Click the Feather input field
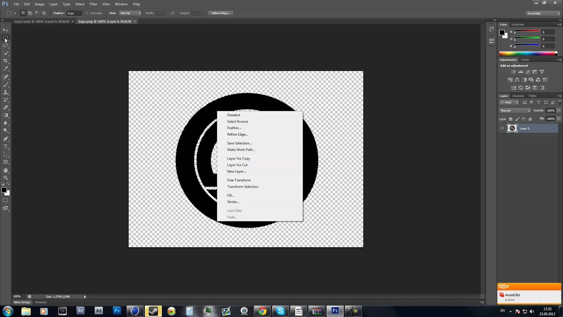Image resolution: width=563 pixels, height=317 pixels. (x=73, y=13)
